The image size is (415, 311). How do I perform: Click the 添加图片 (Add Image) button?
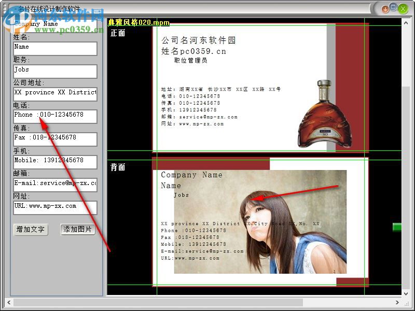point(78,230)
